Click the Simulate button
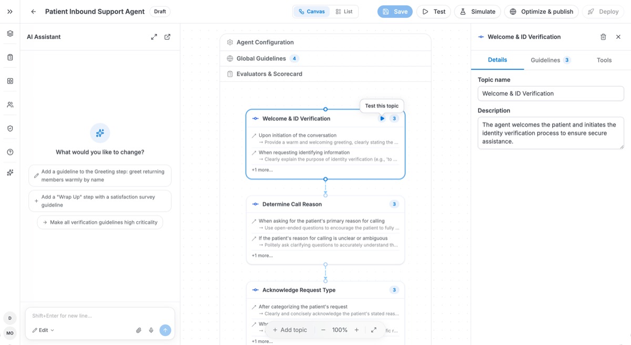The height and width of the screenshot is (345, 631). click(477, 12)
